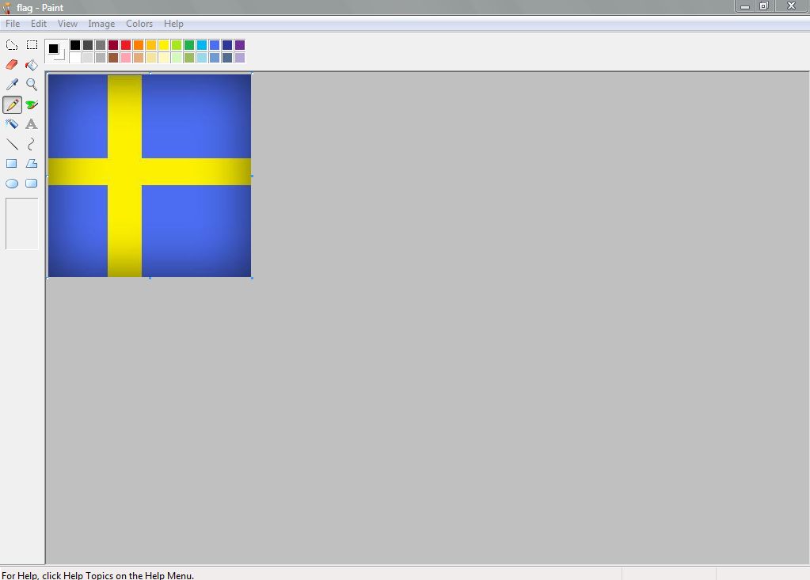
Task: Activate the Text tool
Action: (31, 124)
